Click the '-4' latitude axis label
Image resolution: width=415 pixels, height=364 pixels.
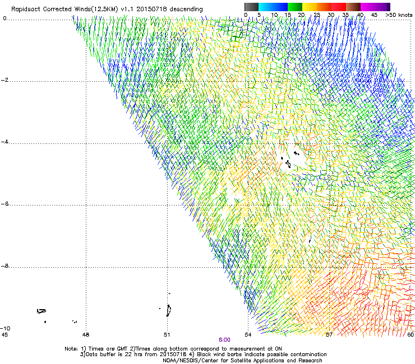tap(4, 142)
